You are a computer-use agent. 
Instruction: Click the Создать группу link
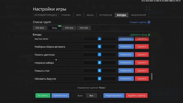pyautogui.click(x=138, y=22)
